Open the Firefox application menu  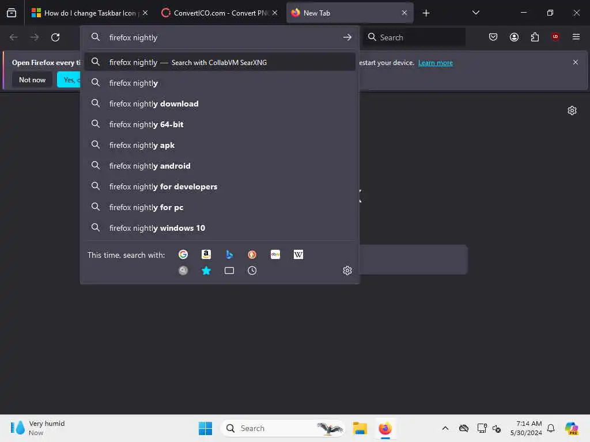coord(576,37)
